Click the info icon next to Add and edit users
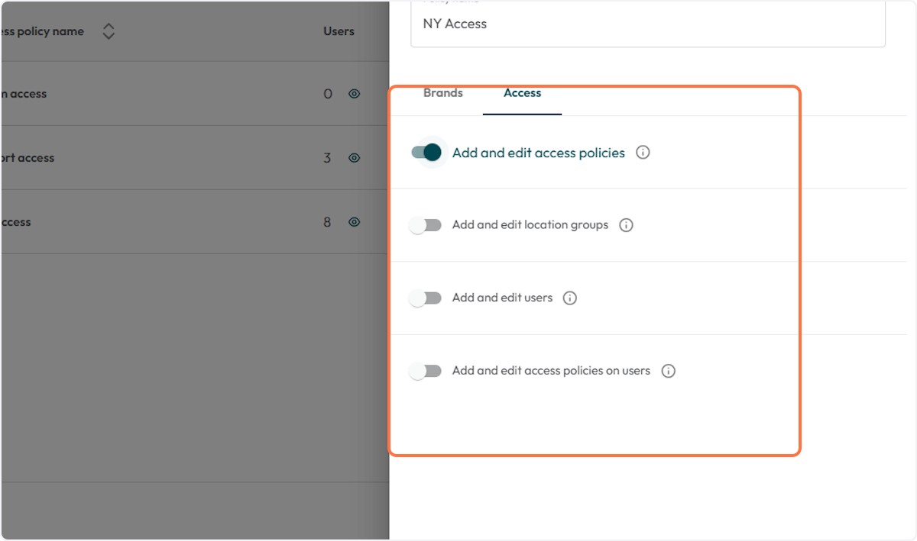This screenshot has height=541, width=917. pos(569,298)
